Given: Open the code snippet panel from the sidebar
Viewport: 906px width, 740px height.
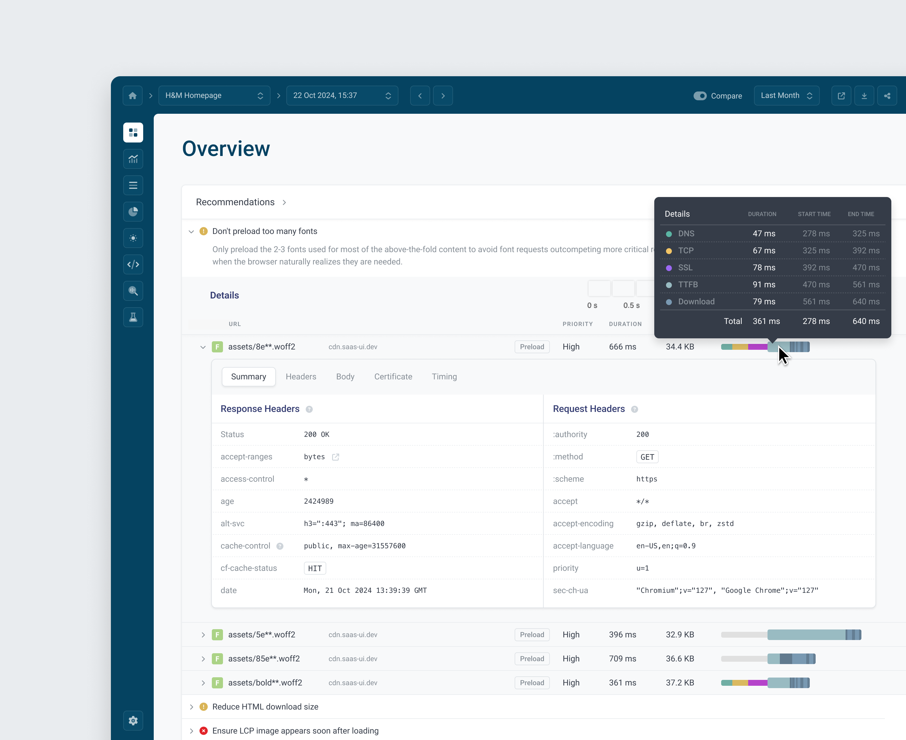Looking at the screenshot, I should [x=133, y=264].
